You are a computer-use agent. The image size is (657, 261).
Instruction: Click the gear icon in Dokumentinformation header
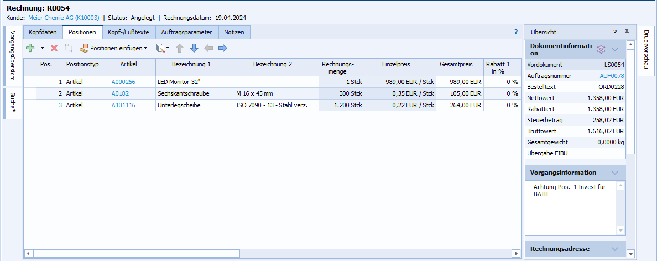tap(601, 50)
